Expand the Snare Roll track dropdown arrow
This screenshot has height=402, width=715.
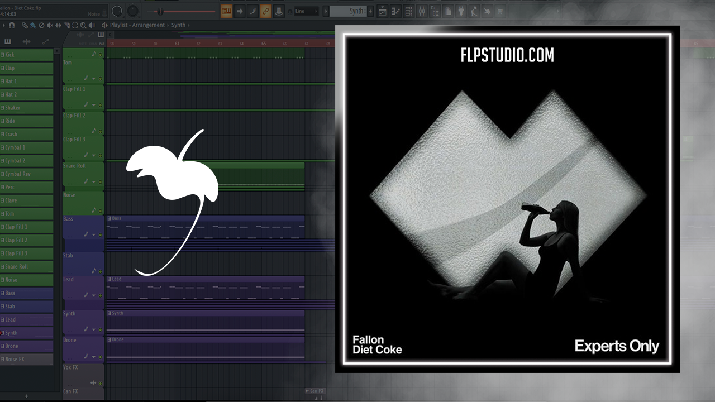(93, 182)
